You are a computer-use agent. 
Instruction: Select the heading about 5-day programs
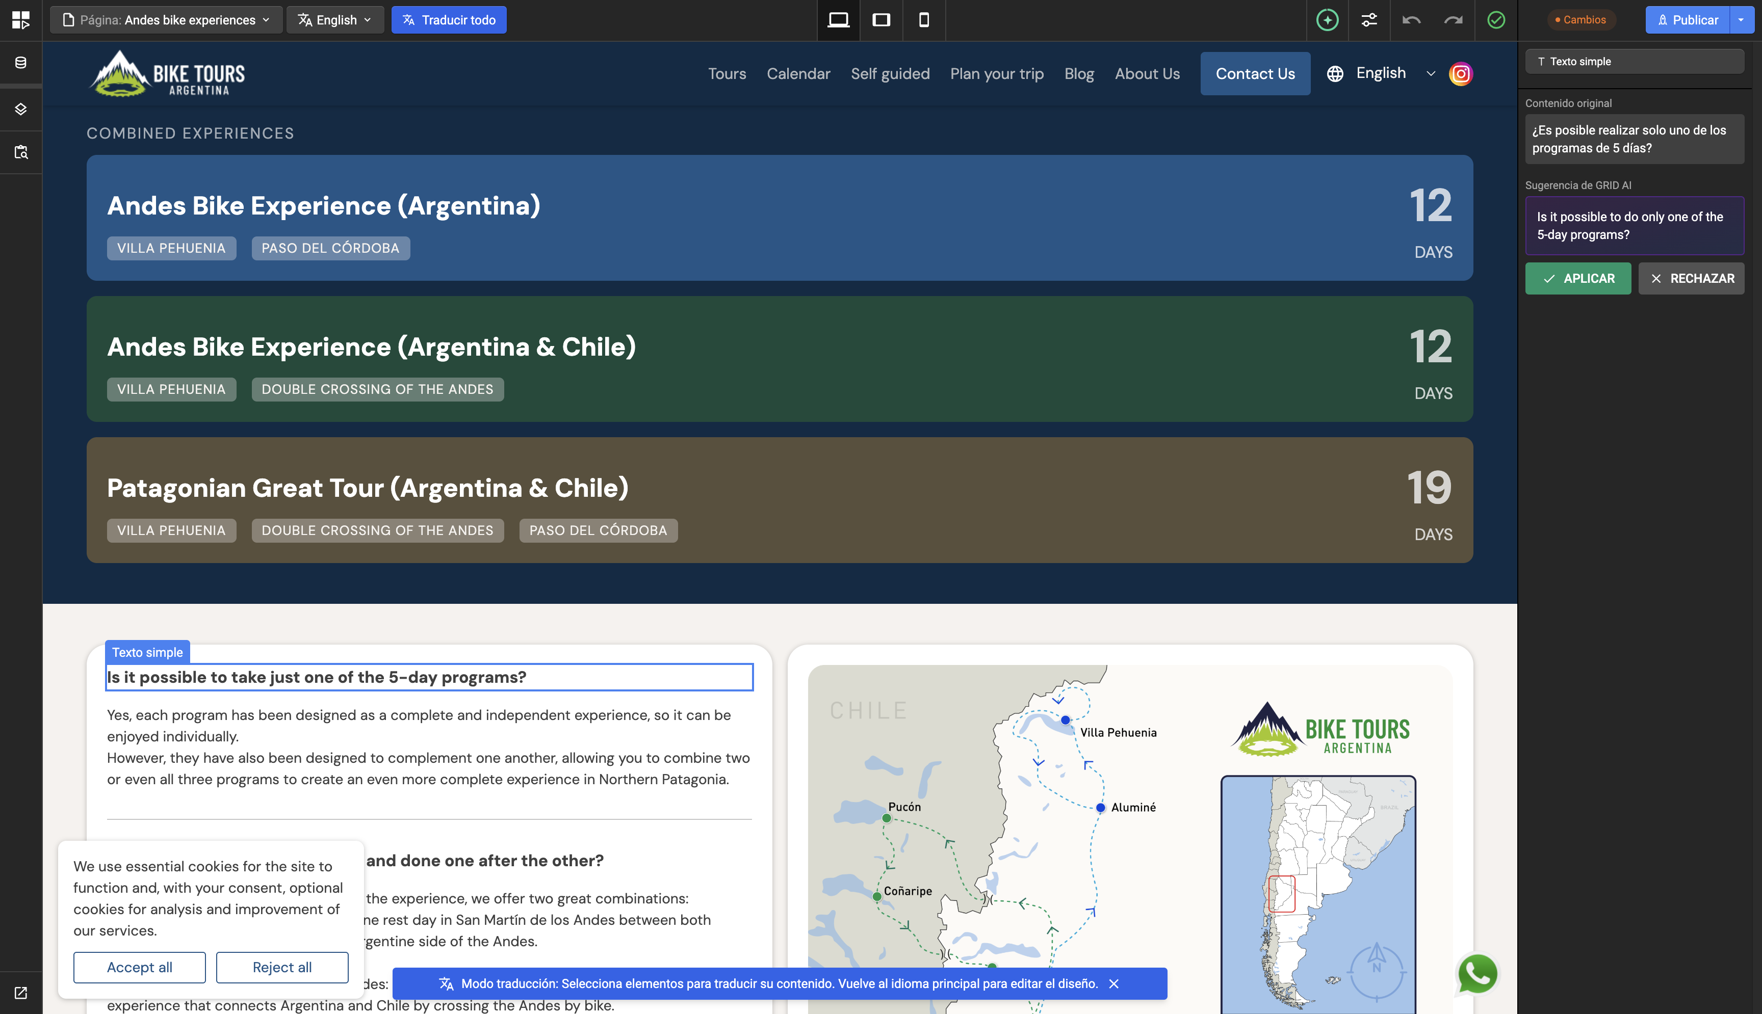pyautogui.click(x=429, y=677)
